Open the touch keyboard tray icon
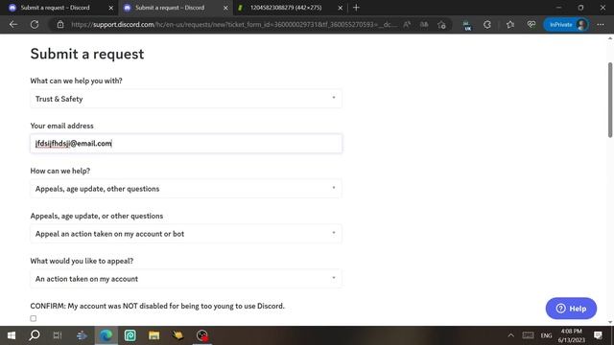Viewport: 614px width, 345px height. click(528, 335)
